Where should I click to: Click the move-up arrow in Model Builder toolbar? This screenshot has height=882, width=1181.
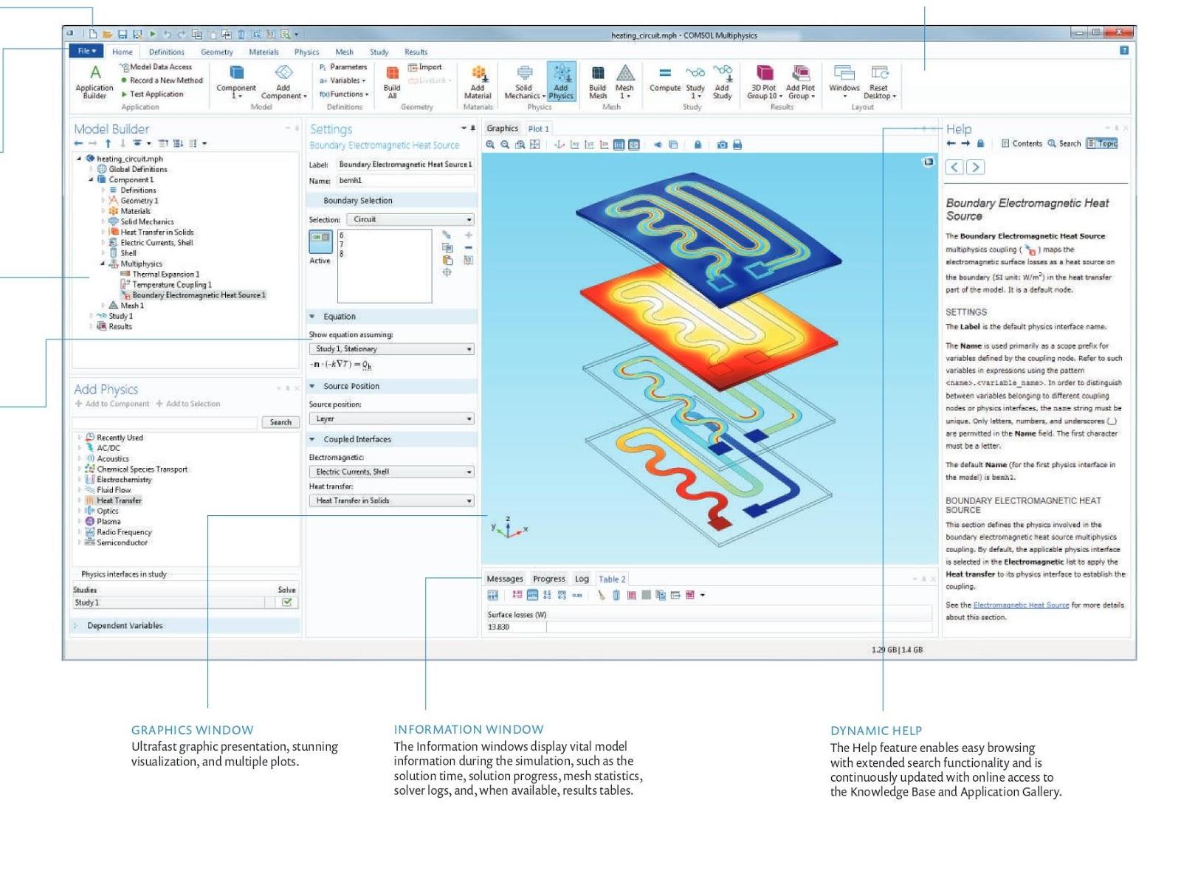tap(109, 143)
